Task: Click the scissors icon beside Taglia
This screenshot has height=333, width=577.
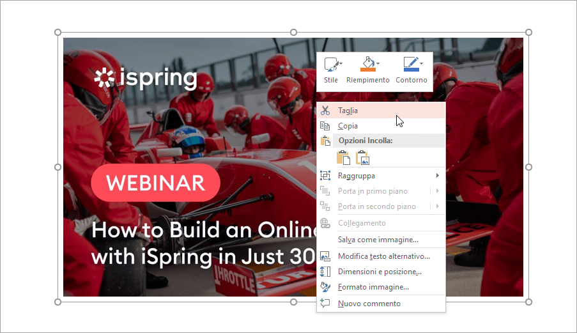Action: pos(325,111)
